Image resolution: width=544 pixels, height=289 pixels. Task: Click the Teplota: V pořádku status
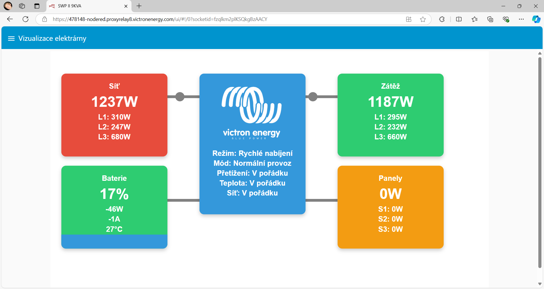click(x=252, y=183)
